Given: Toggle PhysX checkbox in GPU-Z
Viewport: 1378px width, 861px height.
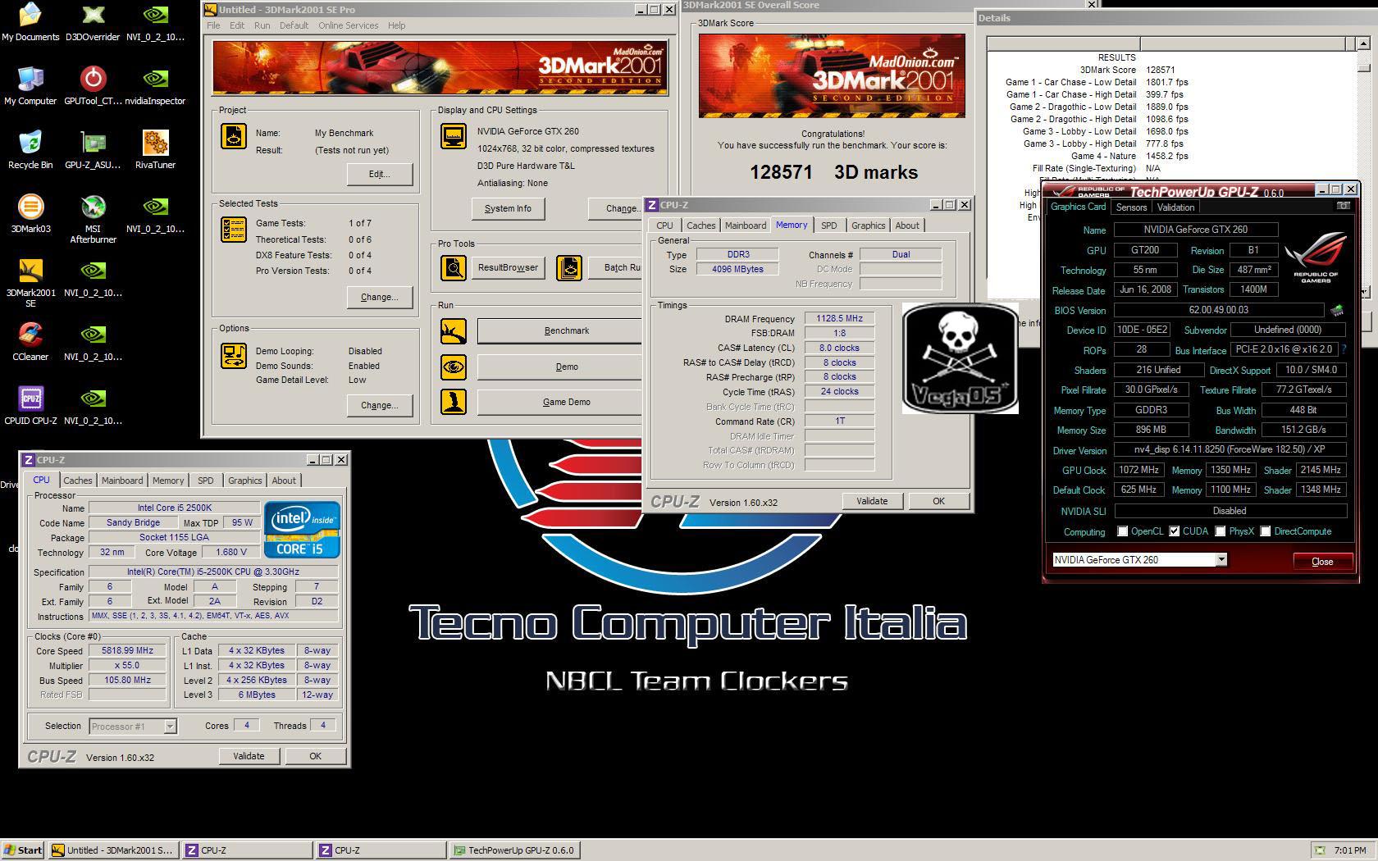Looking at the screenshot, I should (1221, 531).
